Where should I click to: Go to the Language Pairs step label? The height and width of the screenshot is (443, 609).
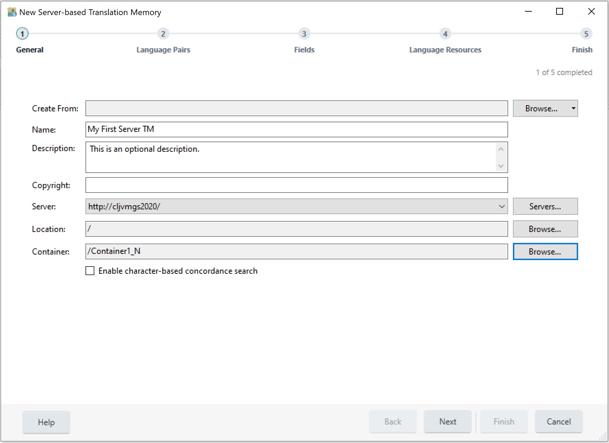coord(163,50)
